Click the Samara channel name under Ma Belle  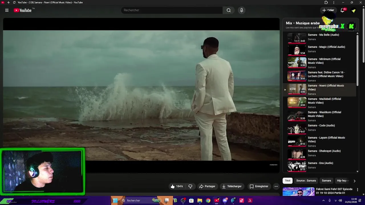312,39
